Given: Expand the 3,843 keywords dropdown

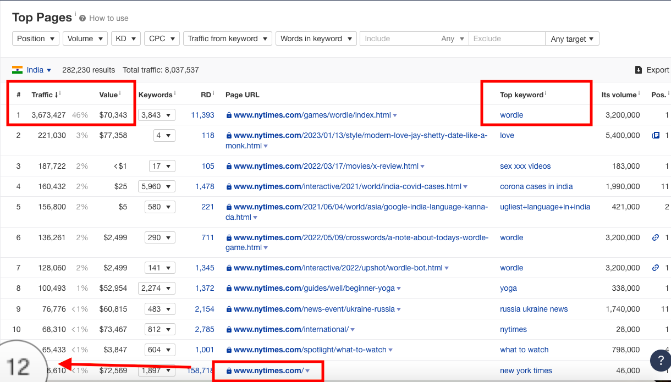Looking at the screenshot, I should 157,115.
